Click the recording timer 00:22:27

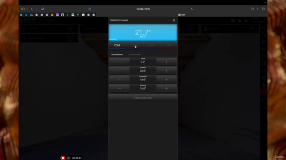(x=77, y=158)
